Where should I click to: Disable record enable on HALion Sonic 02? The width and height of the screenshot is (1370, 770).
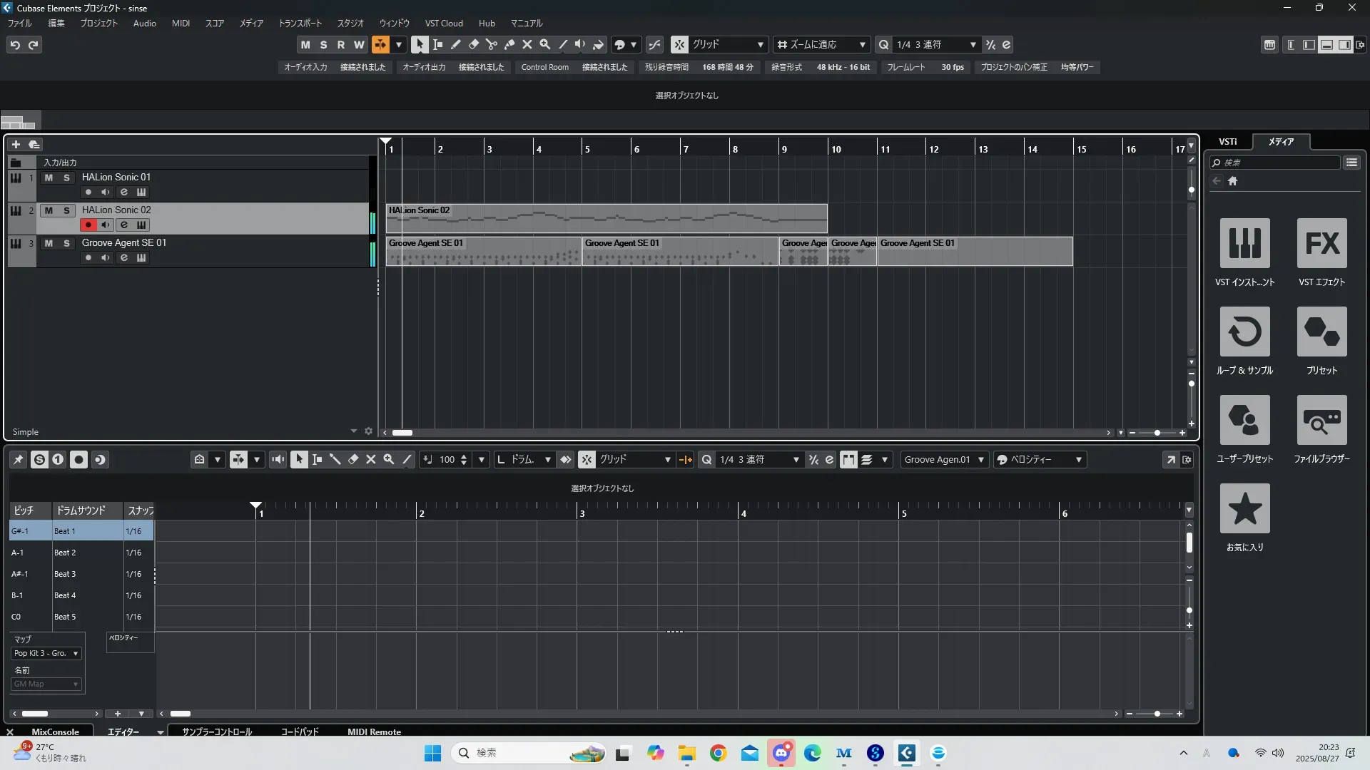pyautogui.click(x=88, y=225)
